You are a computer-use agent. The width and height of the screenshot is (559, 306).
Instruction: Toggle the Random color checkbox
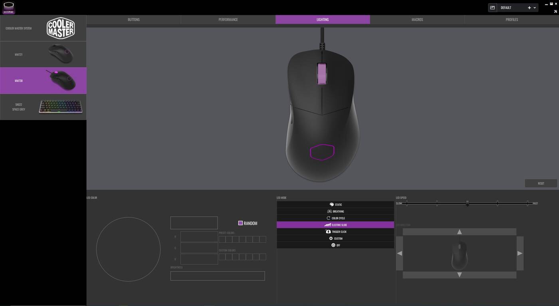[x=240, y=223]
